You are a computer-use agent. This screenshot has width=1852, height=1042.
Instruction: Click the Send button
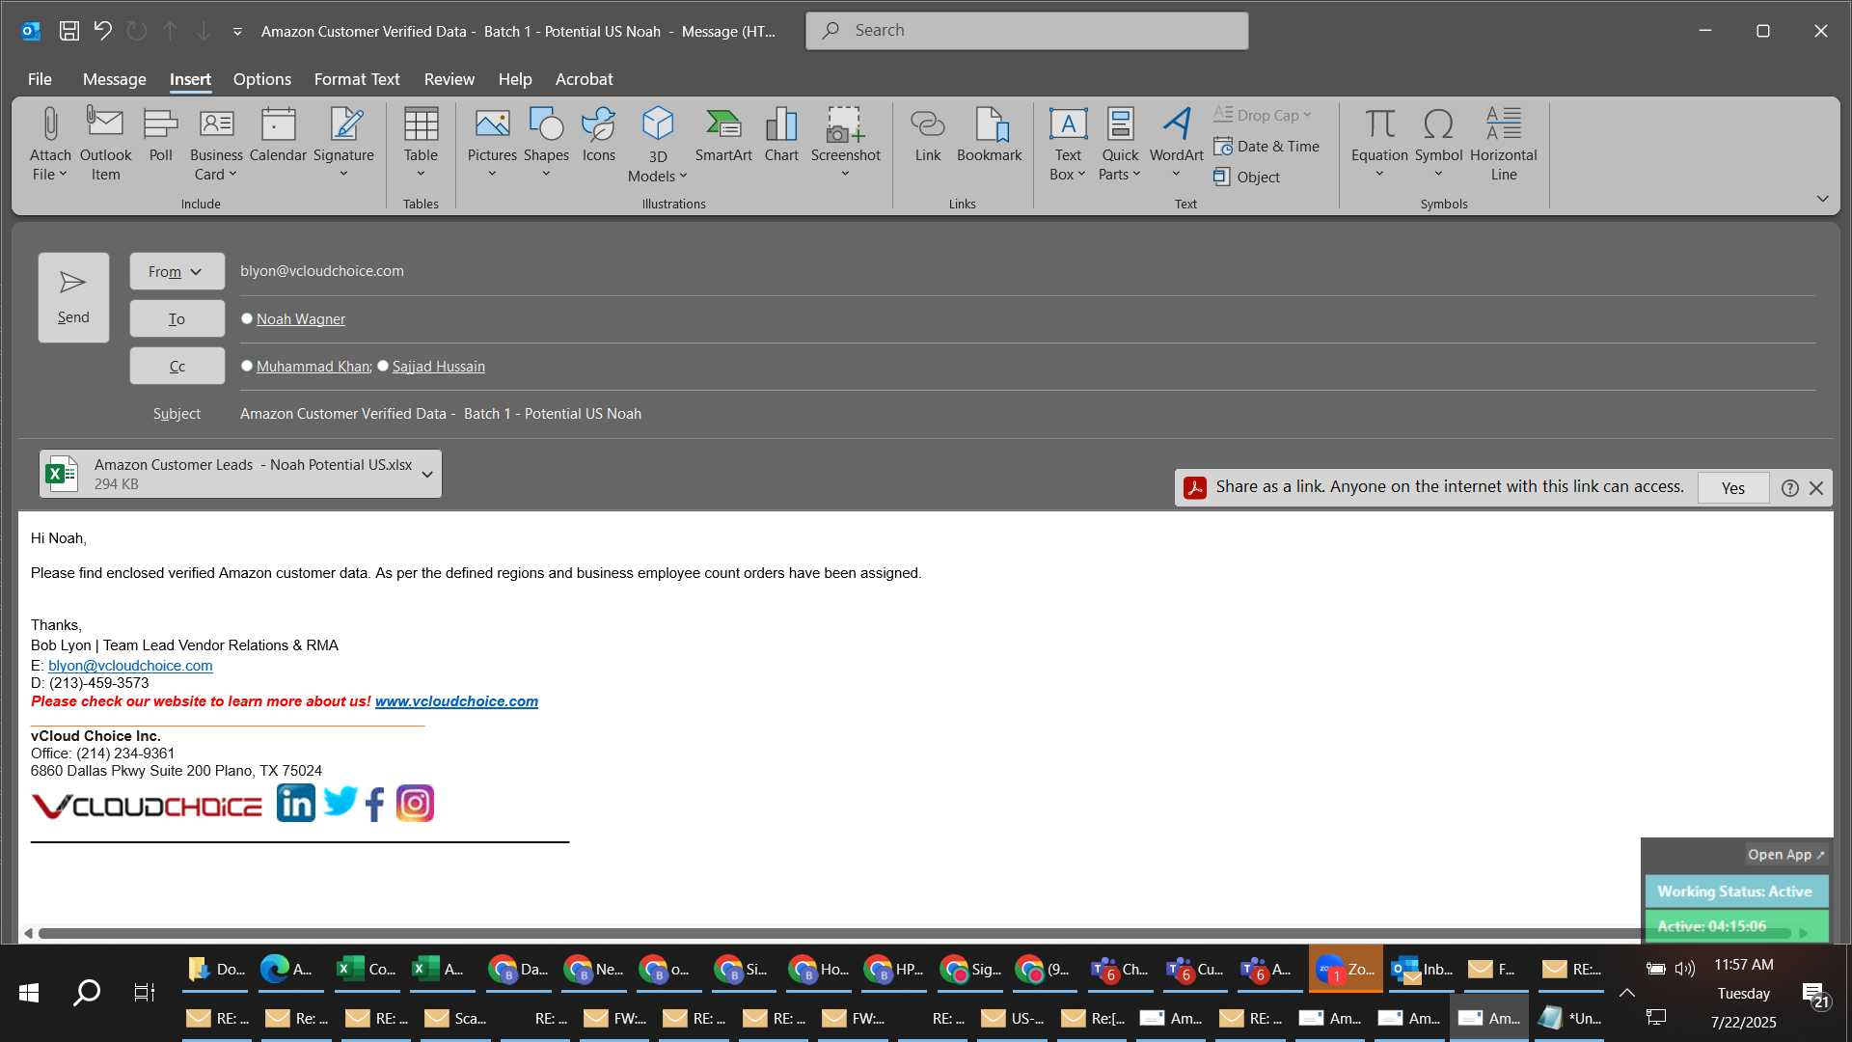[73, 298]
